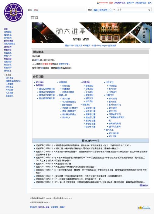This screenshot has height=214, width=154.
Task: Click the Powered by MediaWiki badge
Action: click(144, 208)
